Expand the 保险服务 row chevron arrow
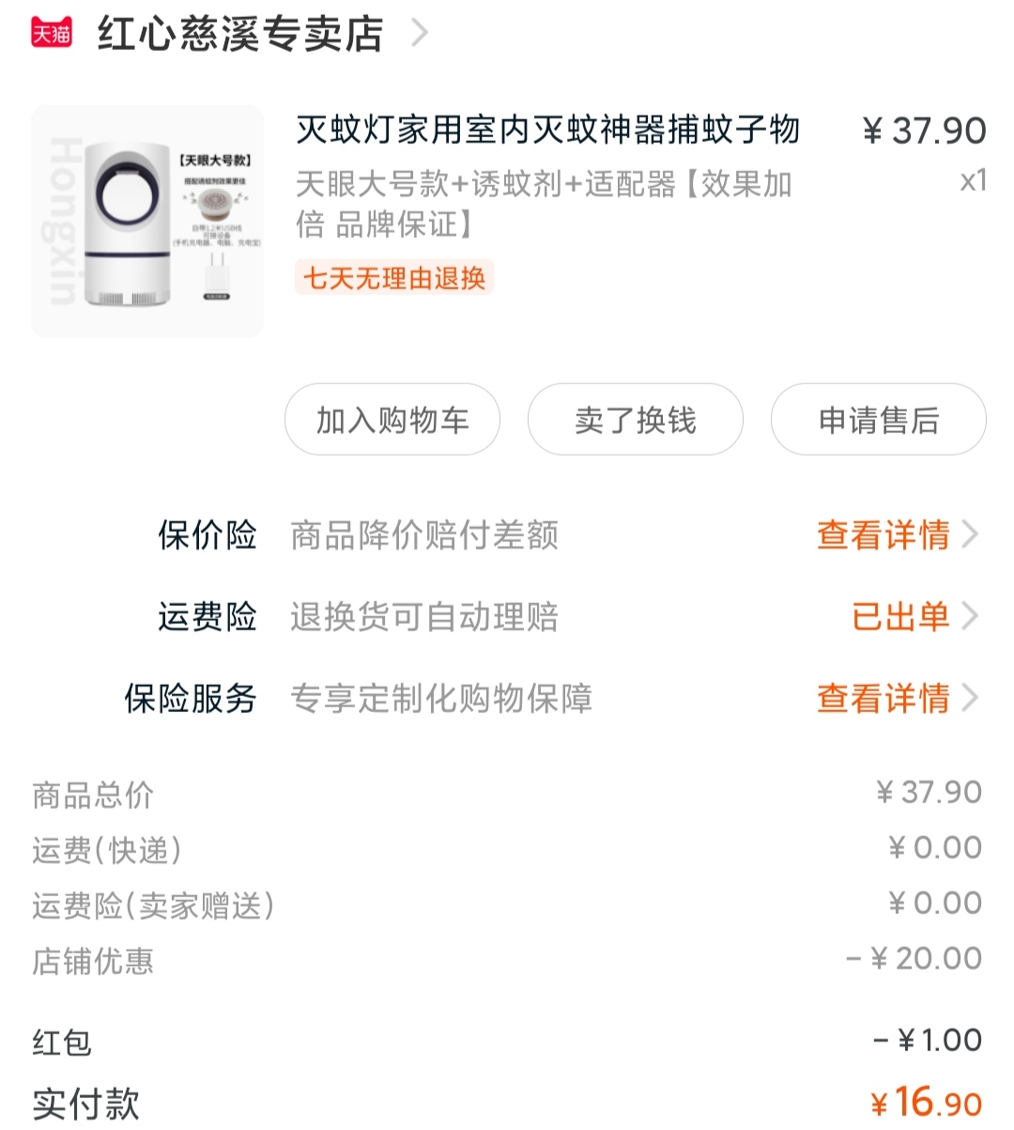 pyautogui.click(x=971, y=699)
